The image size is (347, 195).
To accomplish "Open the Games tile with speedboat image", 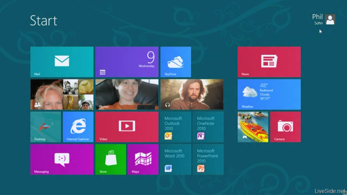I will 253,127.
